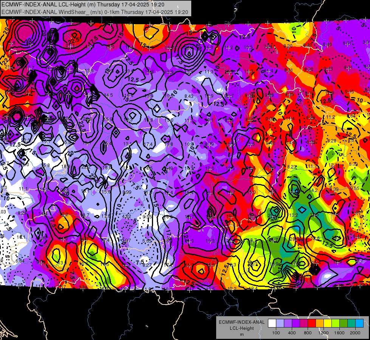Select the wind shear value 3.97
This screenshot has height=340, width=370.
click(x=126, y=240)
